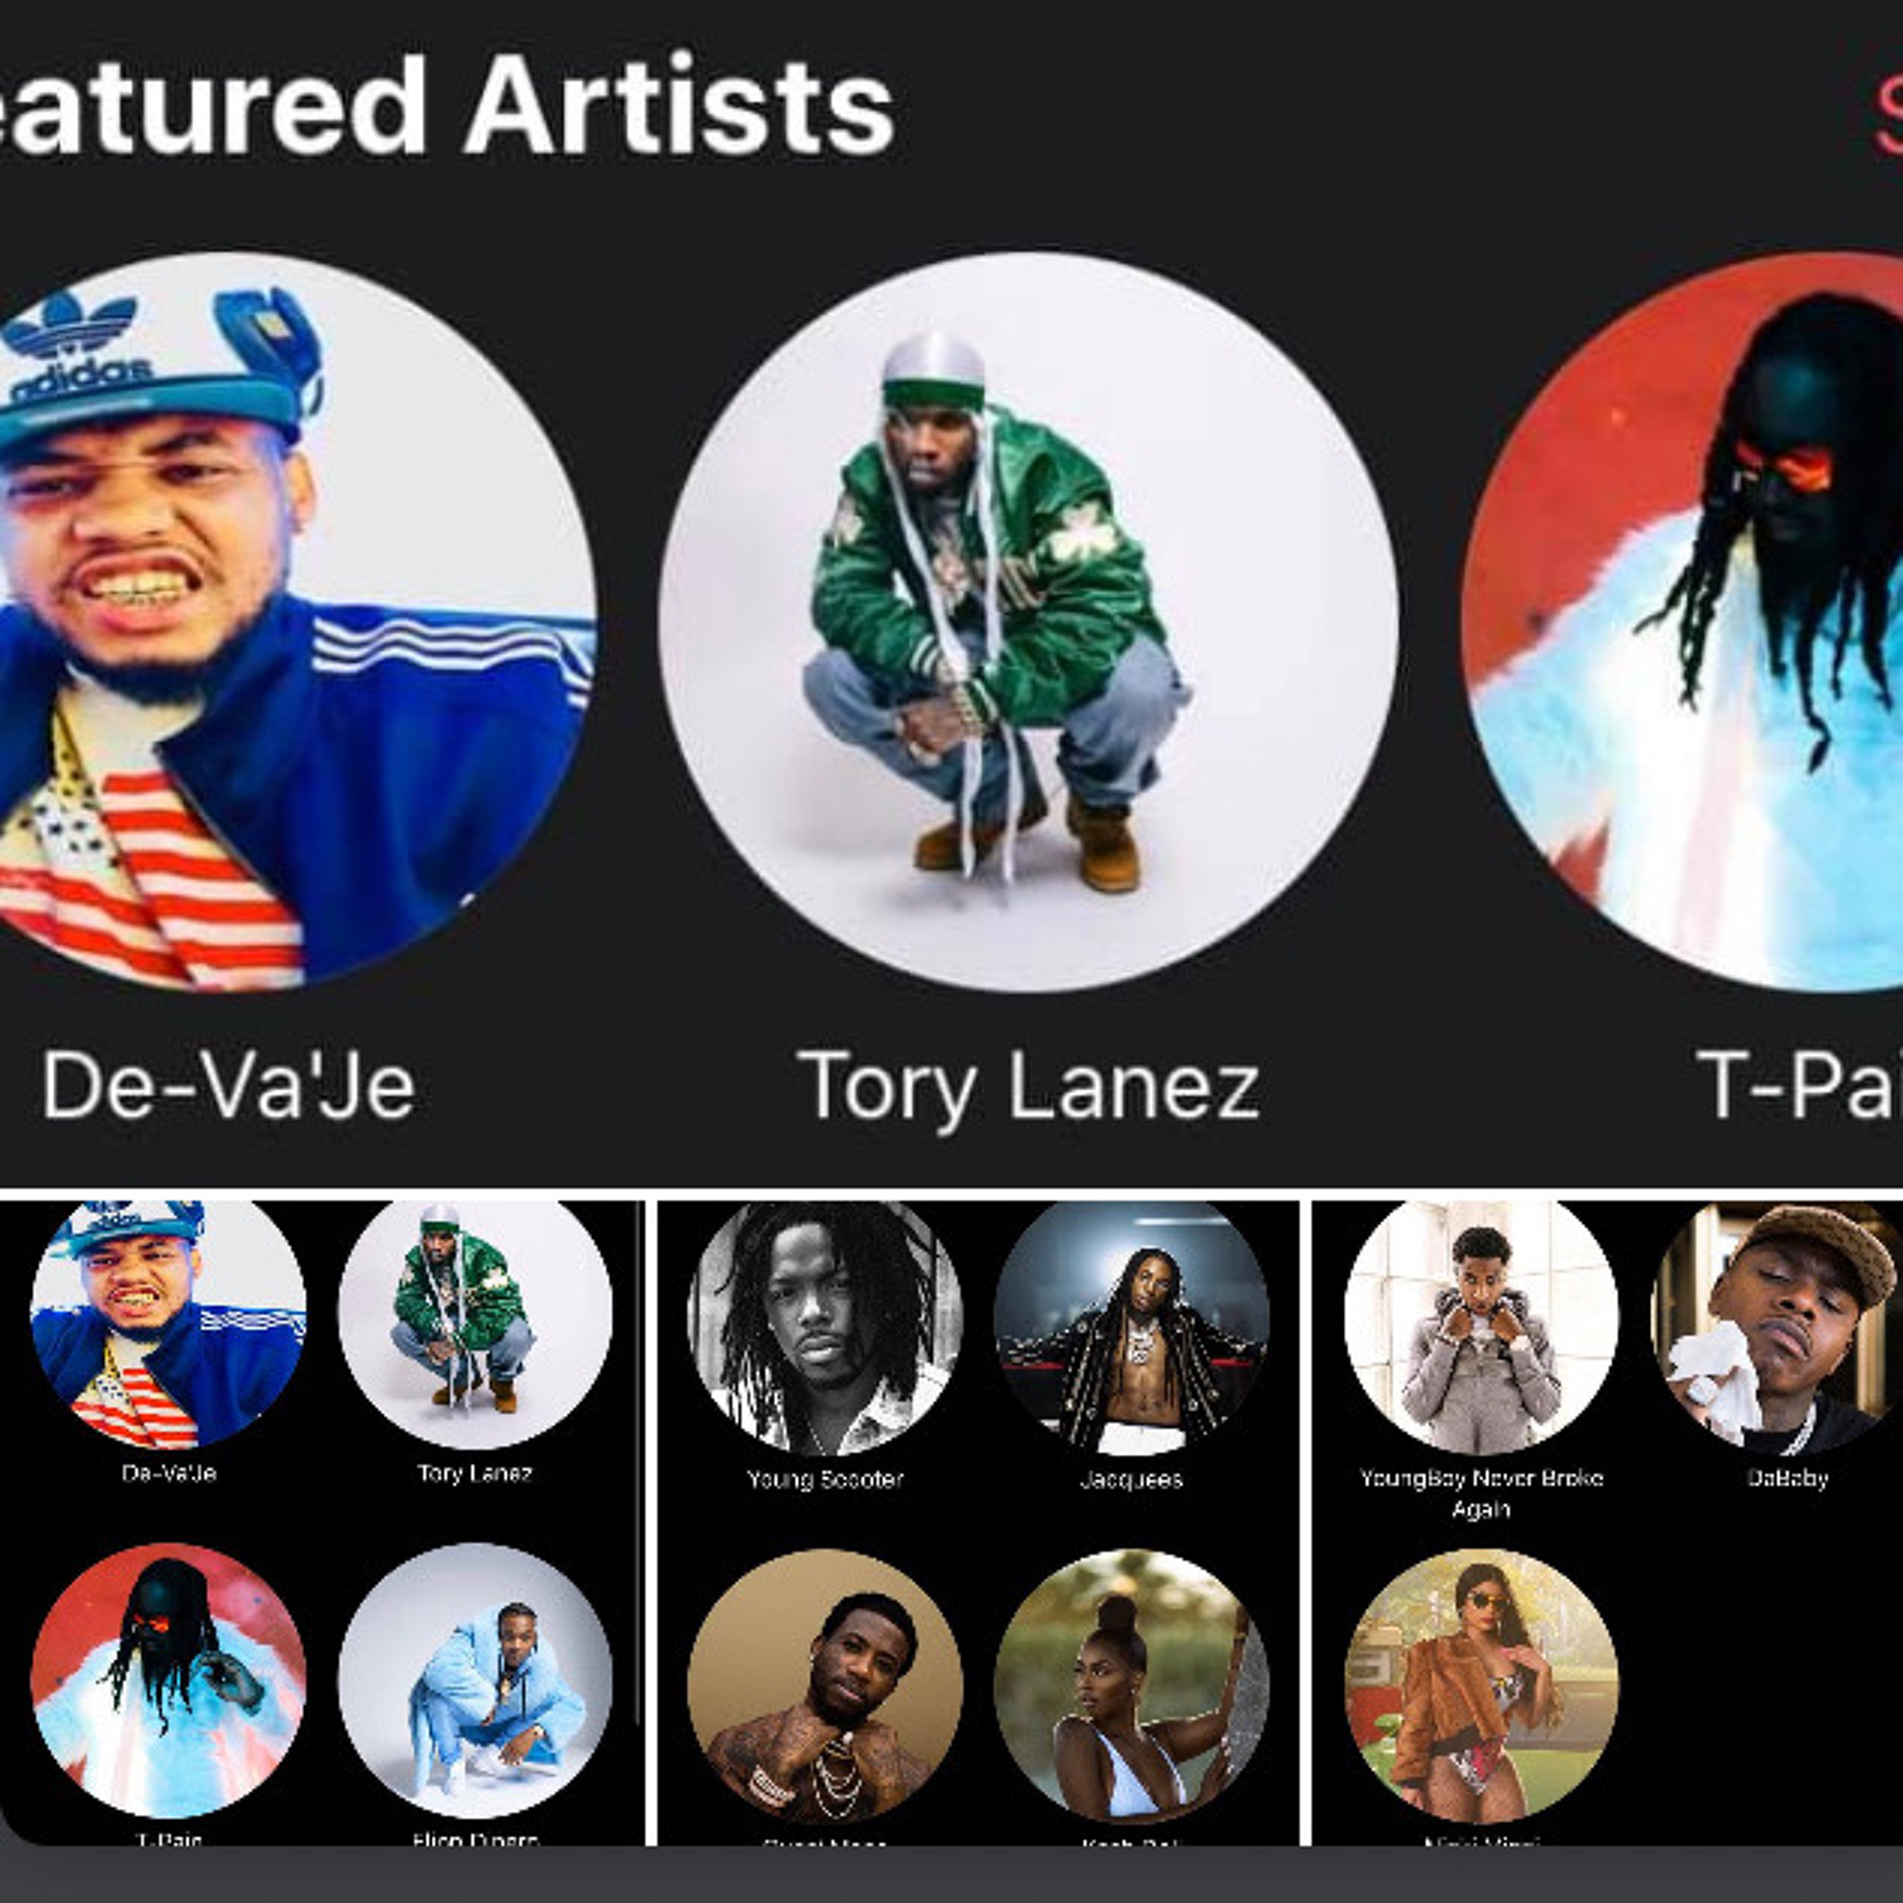Click the "Jacquees" name text
Viewport: 1903px width, 1903px height.
tap(1131, 1479)
